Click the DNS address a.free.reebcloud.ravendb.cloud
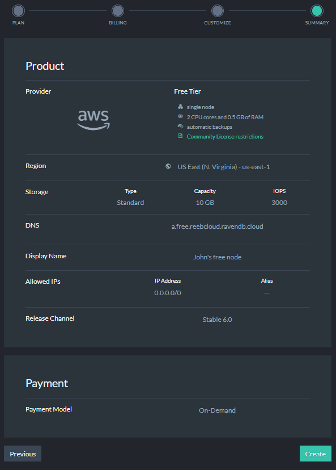 217,226
